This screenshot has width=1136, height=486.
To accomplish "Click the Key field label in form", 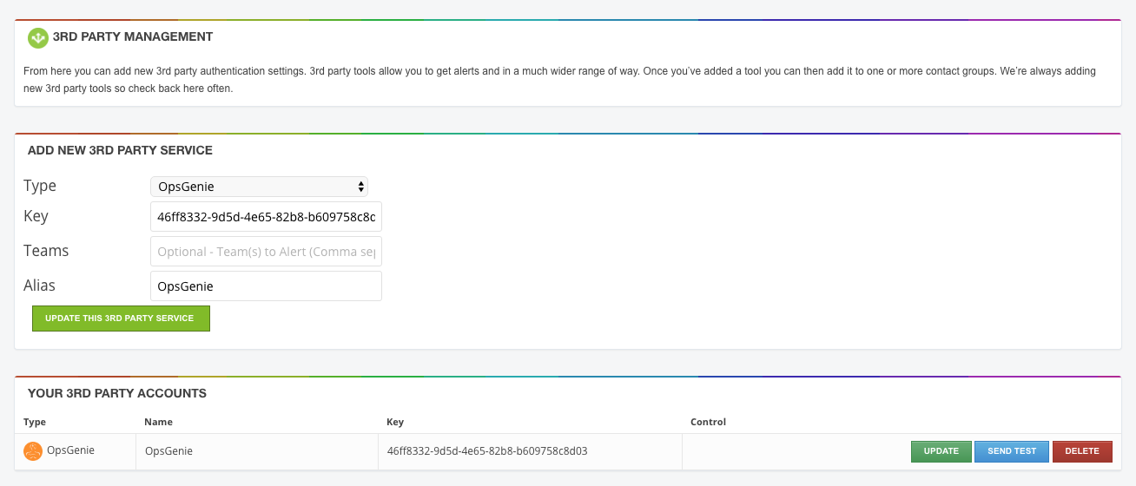I will tap(36, 217).
